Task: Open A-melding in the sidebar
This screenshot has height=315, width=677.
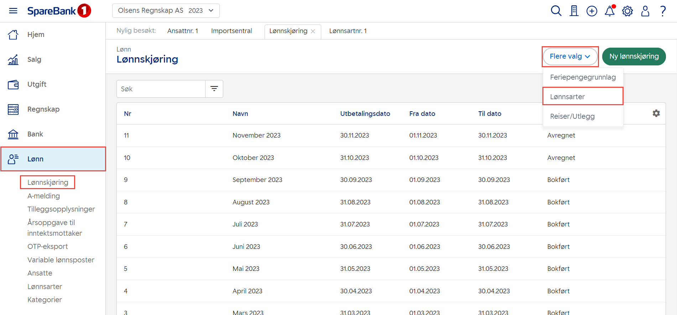Action: pos(43,196)
